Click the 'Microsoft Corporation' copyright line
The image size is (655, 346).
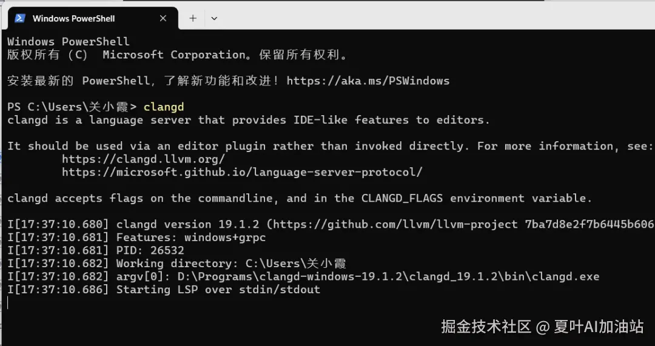click(178, 55)
